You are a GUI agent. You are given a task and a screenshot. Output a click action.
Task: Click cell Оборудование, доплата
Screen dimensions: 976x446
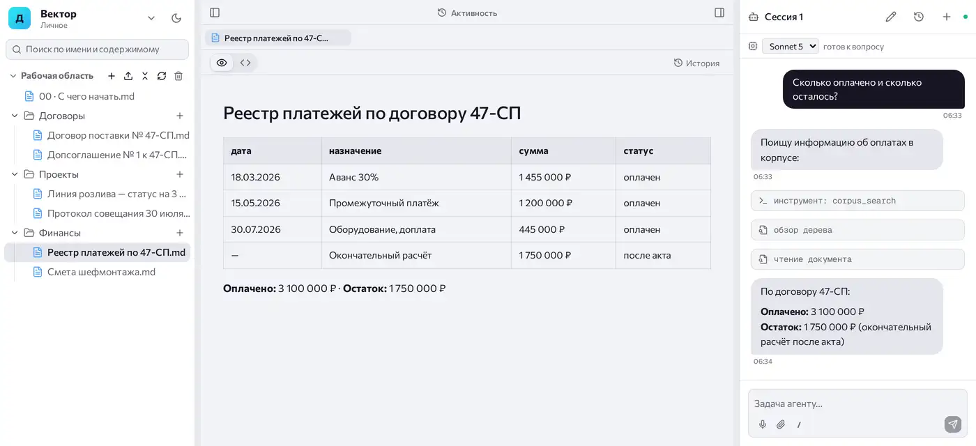tap(416, 229)
